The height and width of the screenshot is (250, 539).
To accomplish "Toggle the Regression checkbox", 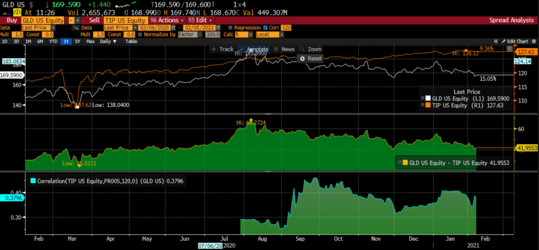I will tap(231, 27).
